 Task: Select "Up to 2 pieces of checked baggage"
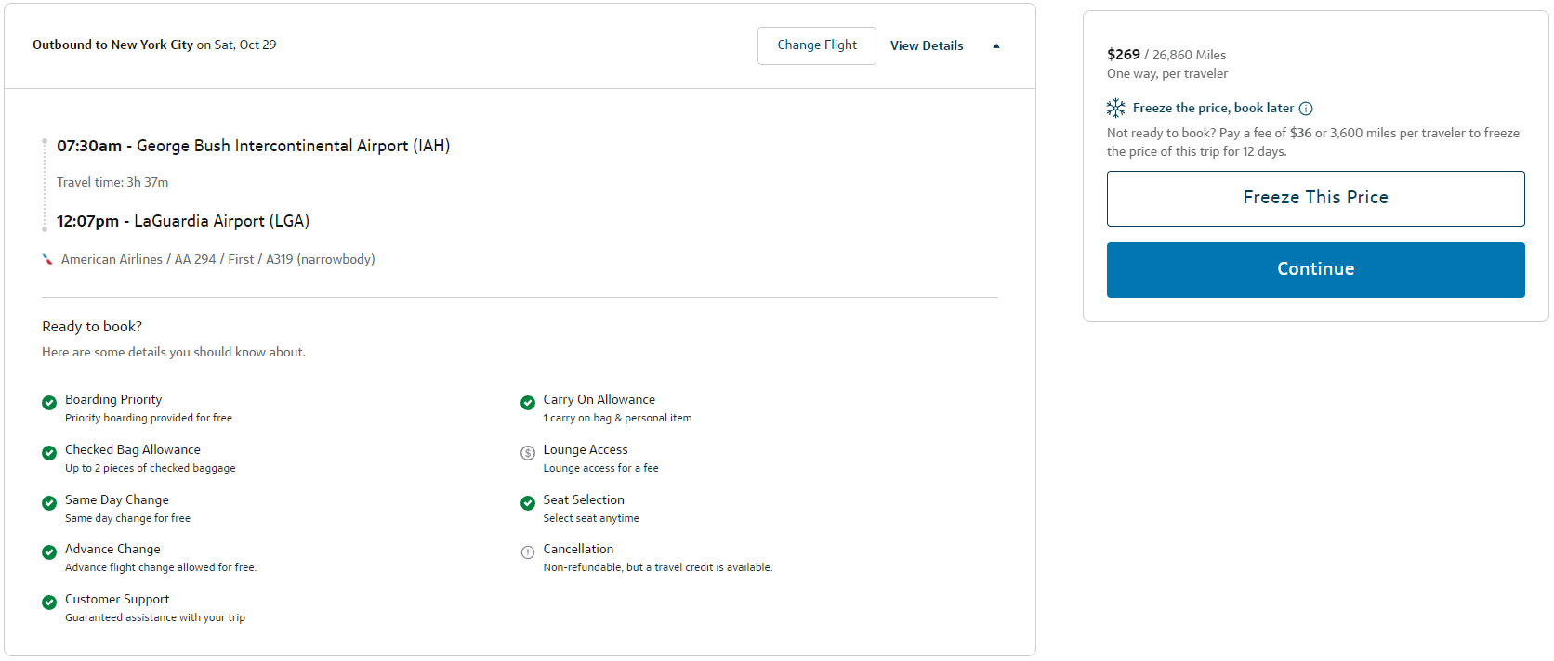coord(151,468)
